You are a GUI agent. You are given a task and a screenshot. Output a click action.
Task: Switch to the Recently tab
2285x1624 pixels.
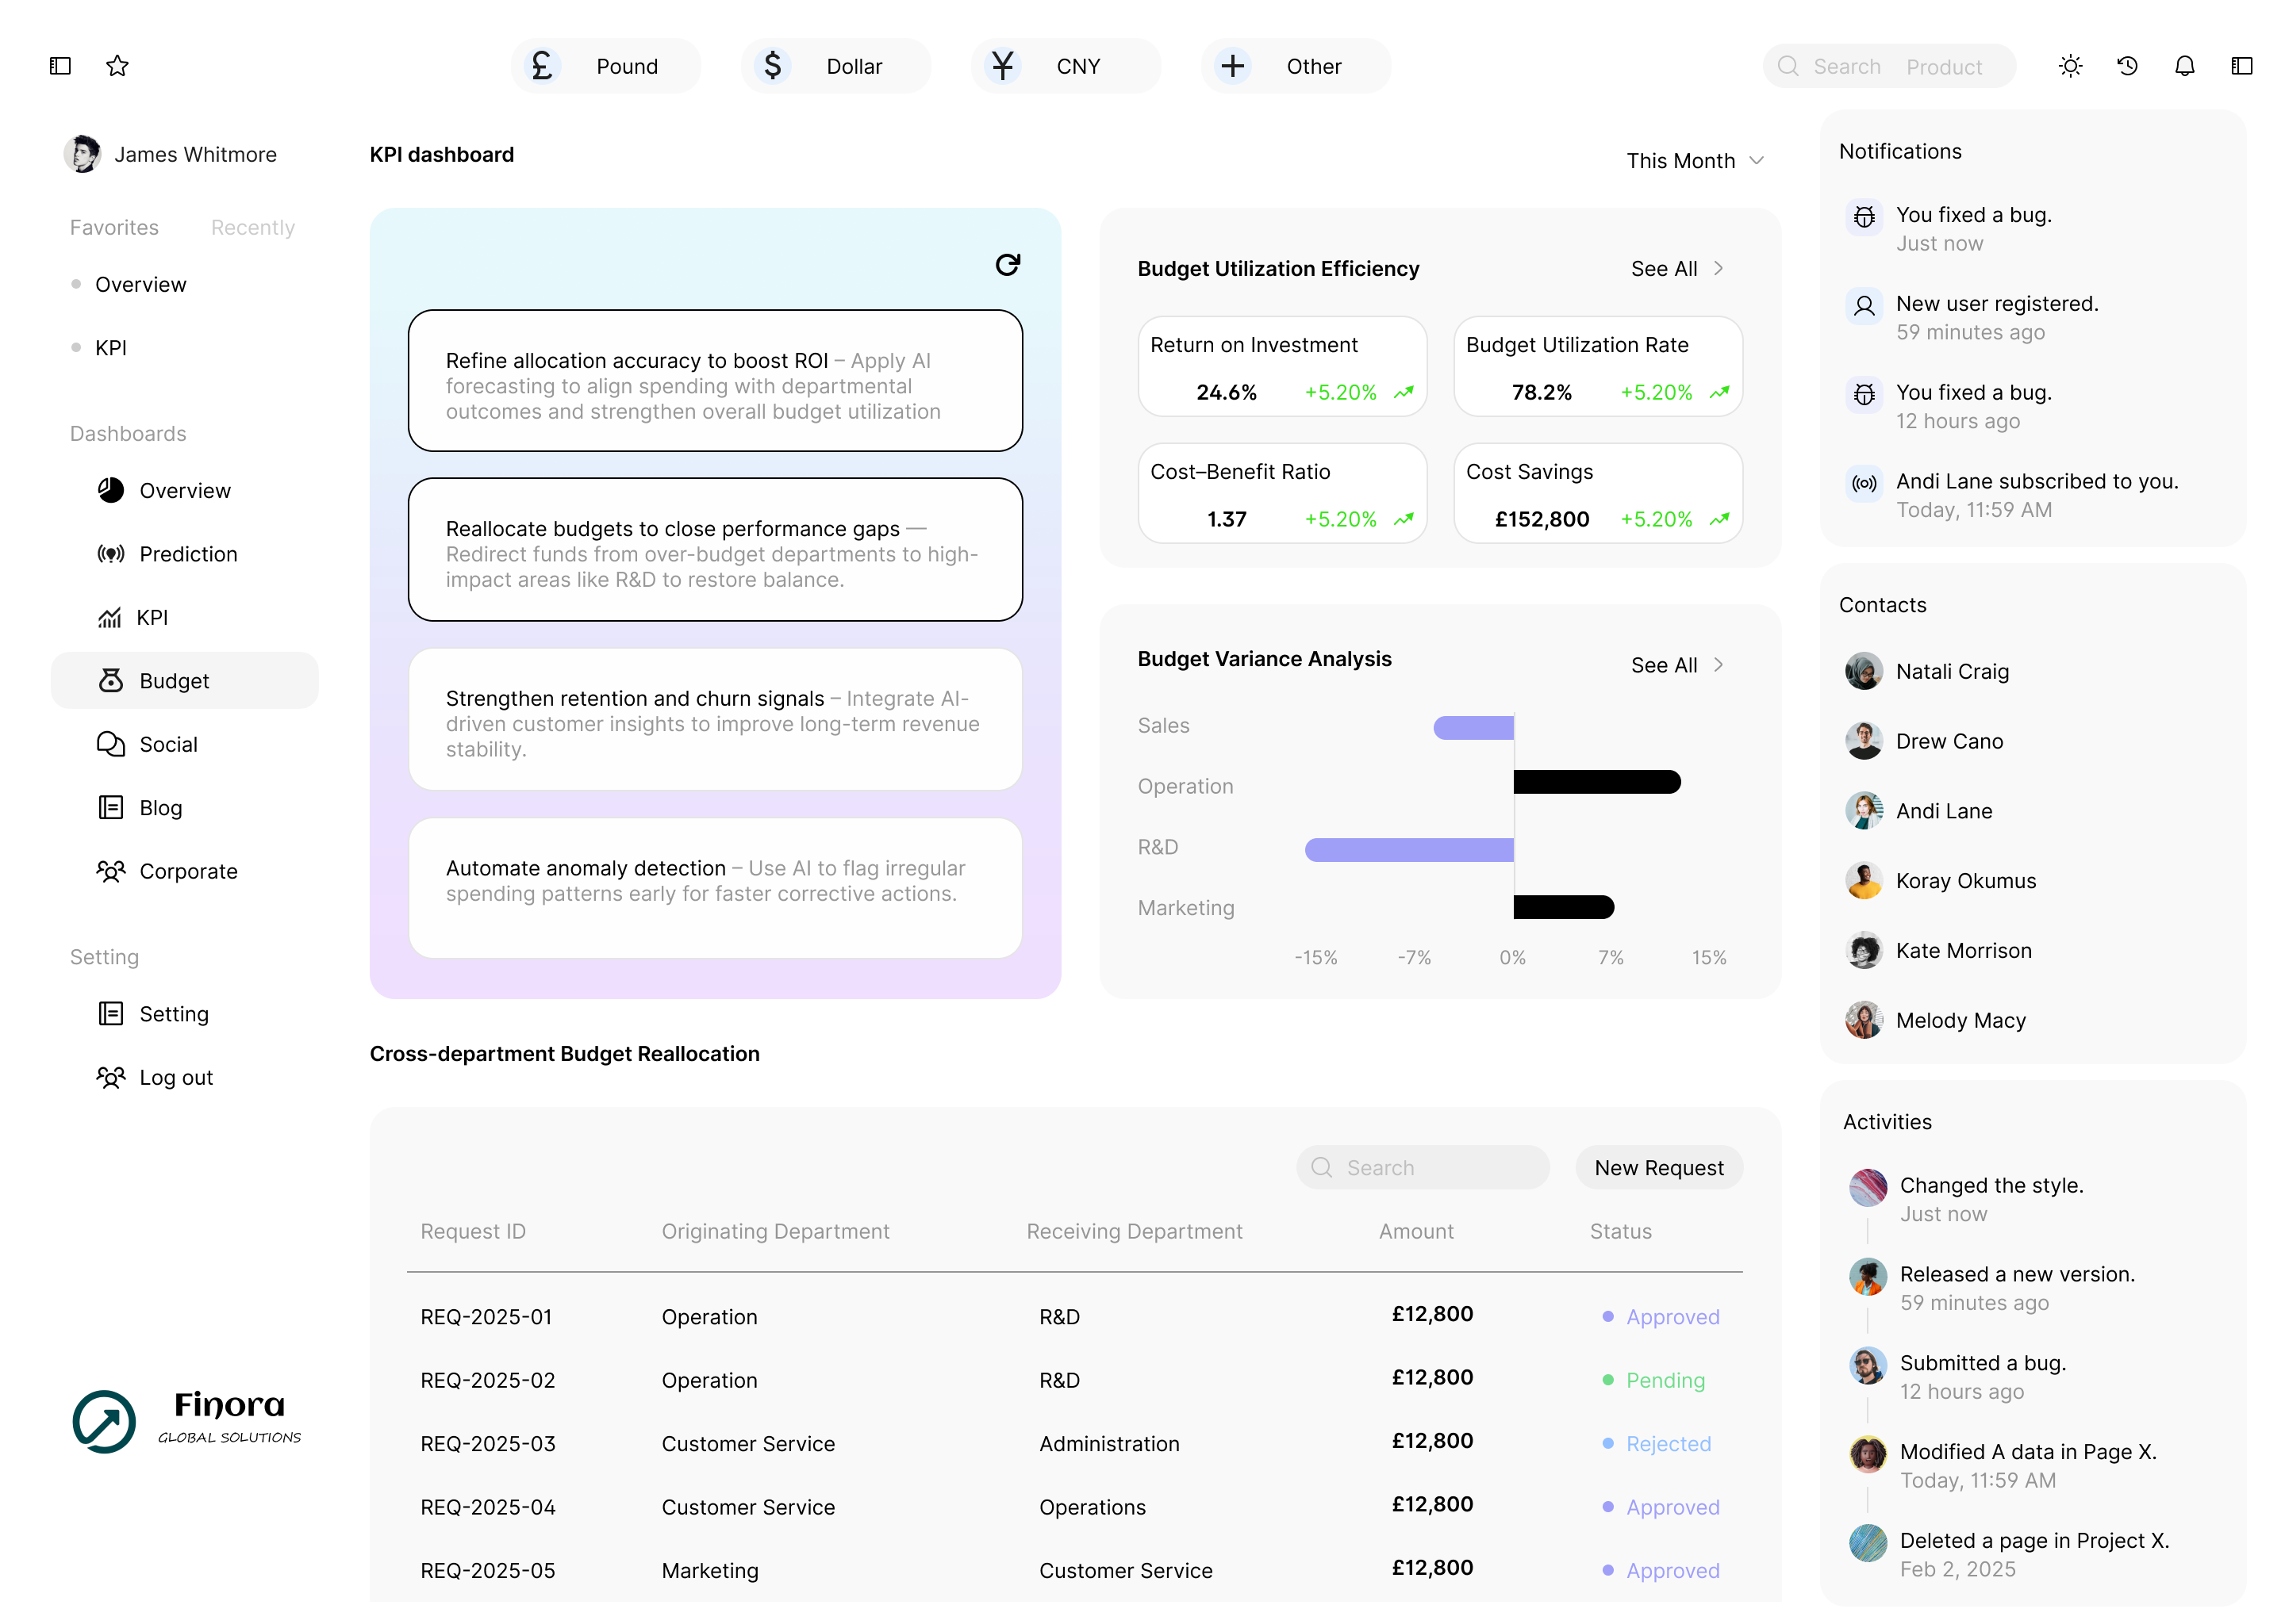pyautogui.click(x=252, y=228)
